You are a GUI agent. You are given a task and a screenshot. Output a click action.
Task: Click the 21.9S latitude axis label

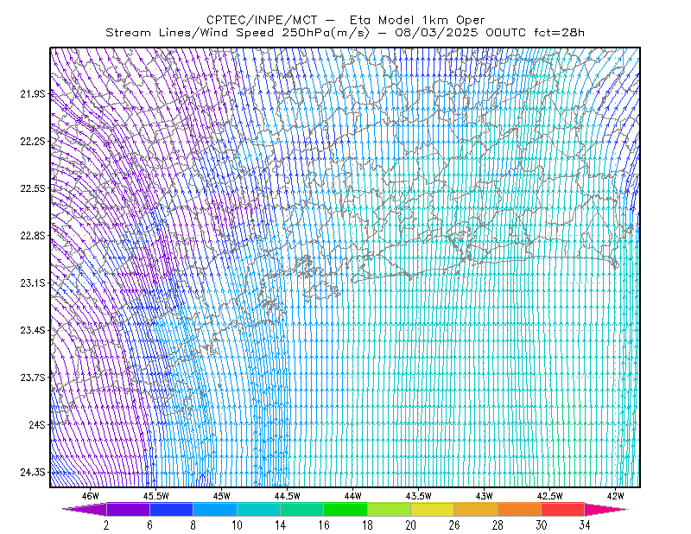click(32, 93)
